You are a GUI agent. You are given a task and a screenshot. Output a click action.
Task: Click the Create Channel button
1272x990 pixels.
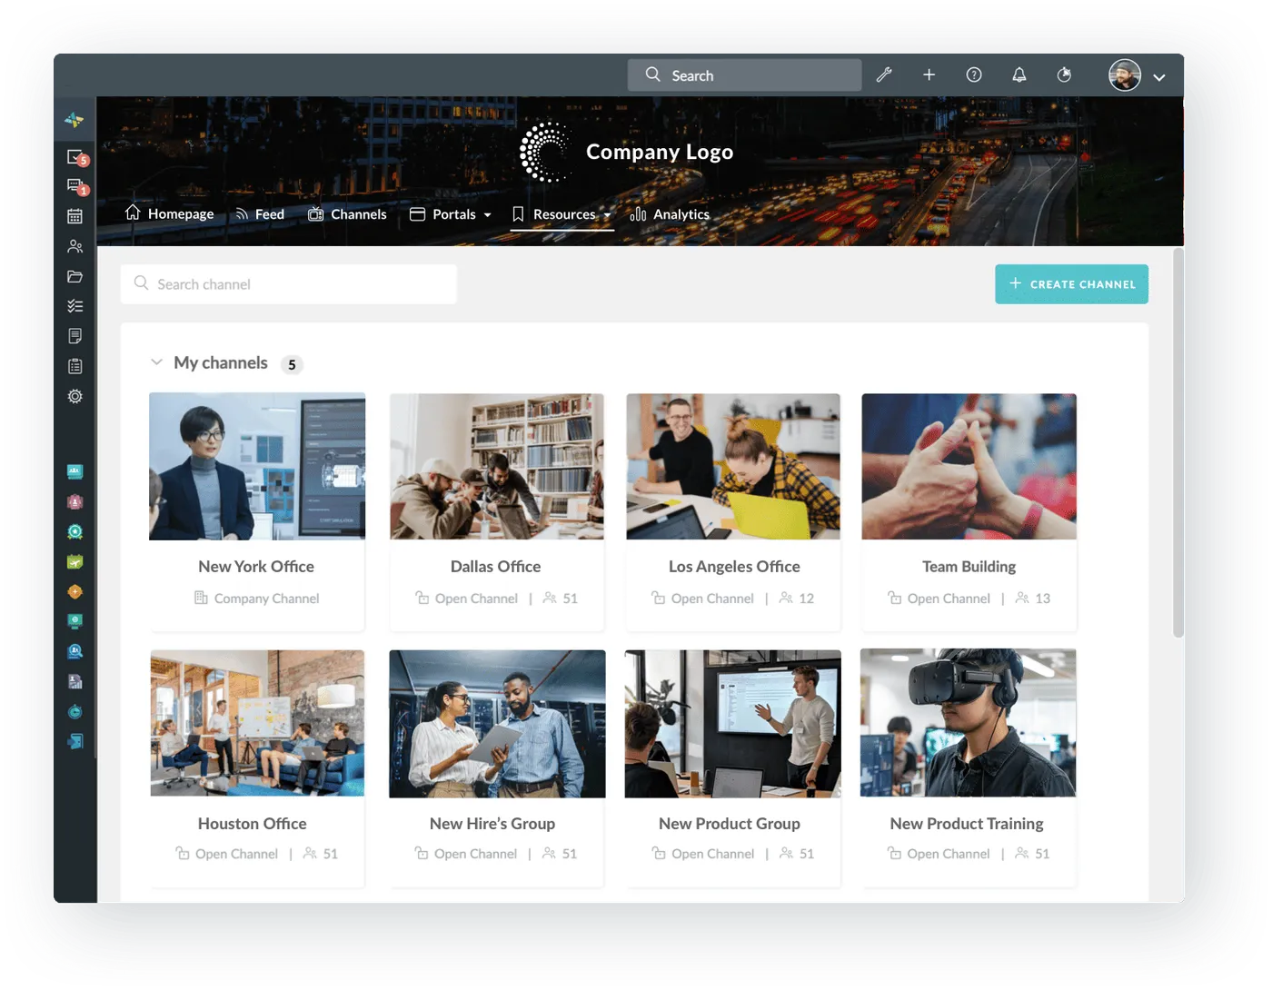point(1071,284)
